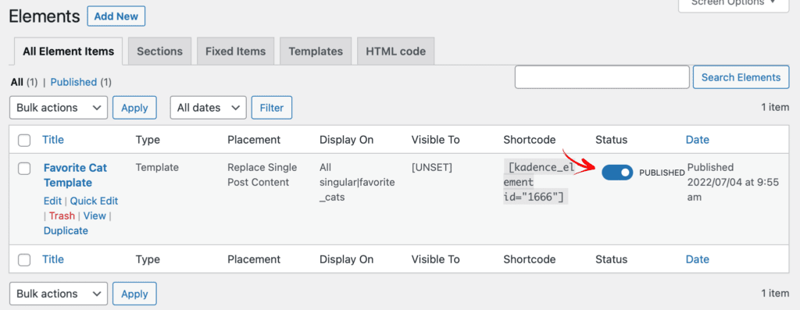The height and width of the screenshot is (310, 800).
Task: Click the Edit row action
Action: click(52, 201)
